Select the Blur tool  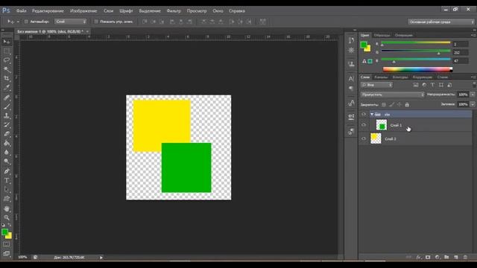7,153
